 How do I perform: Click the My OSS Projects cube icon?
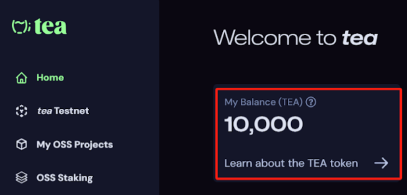pyautogui.click(x=21, y=144)
